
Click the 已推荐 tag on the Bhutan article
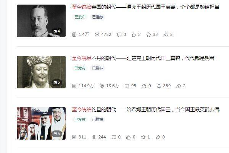tap(98, 68)
